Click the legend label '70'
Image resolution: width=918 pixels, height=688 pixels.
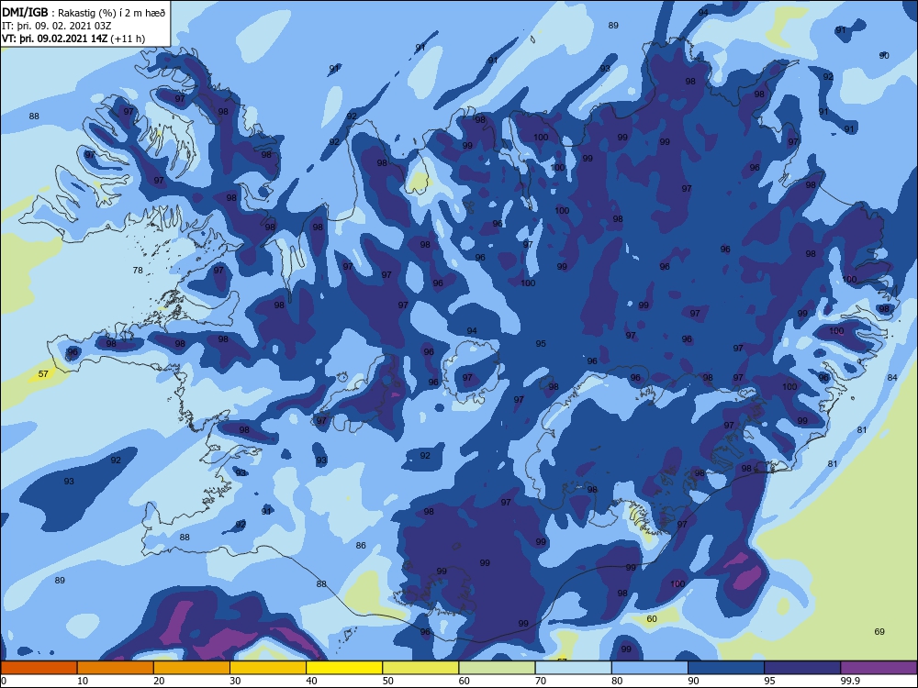[541, 681]
